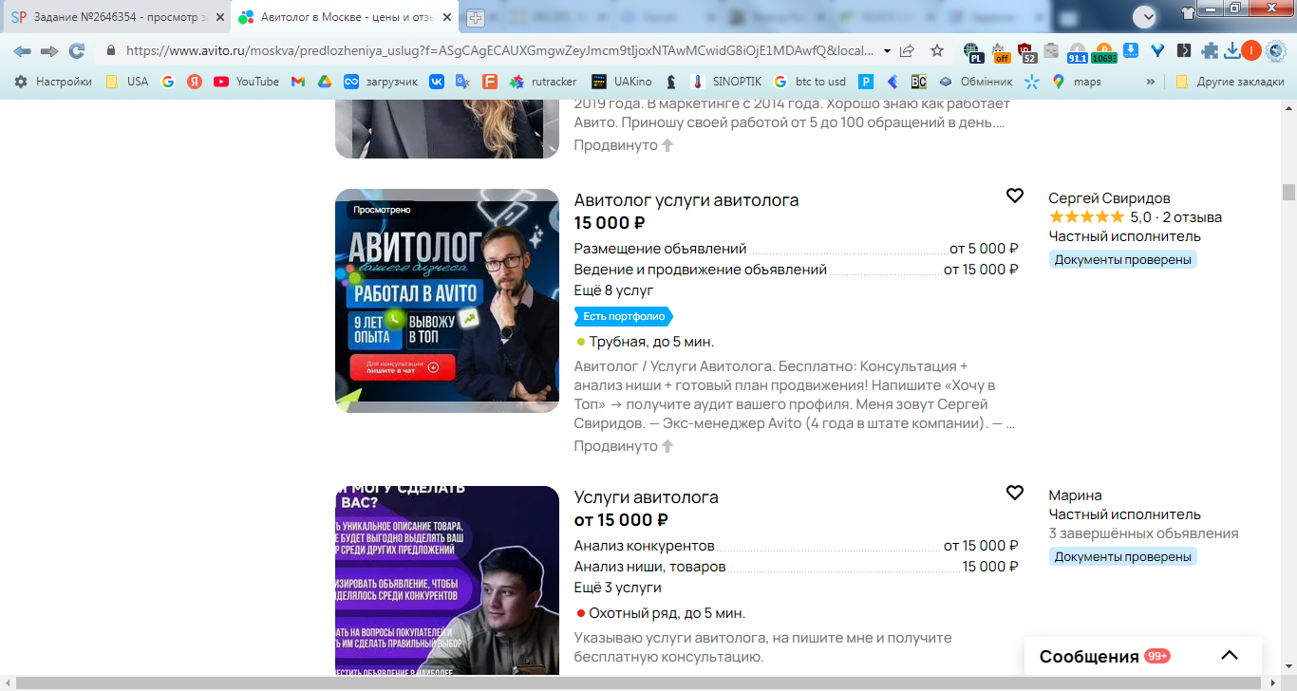Click Анализ конкурентов service row
The height and width of the screenshot is (691, 1297).
coord(796,546)
